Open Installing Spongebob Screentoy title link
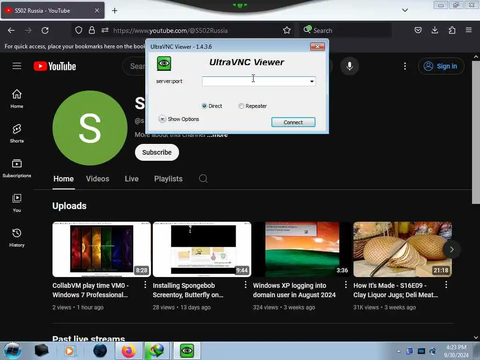The width and height of the screenshot is (480, 360). coord(188,290)
